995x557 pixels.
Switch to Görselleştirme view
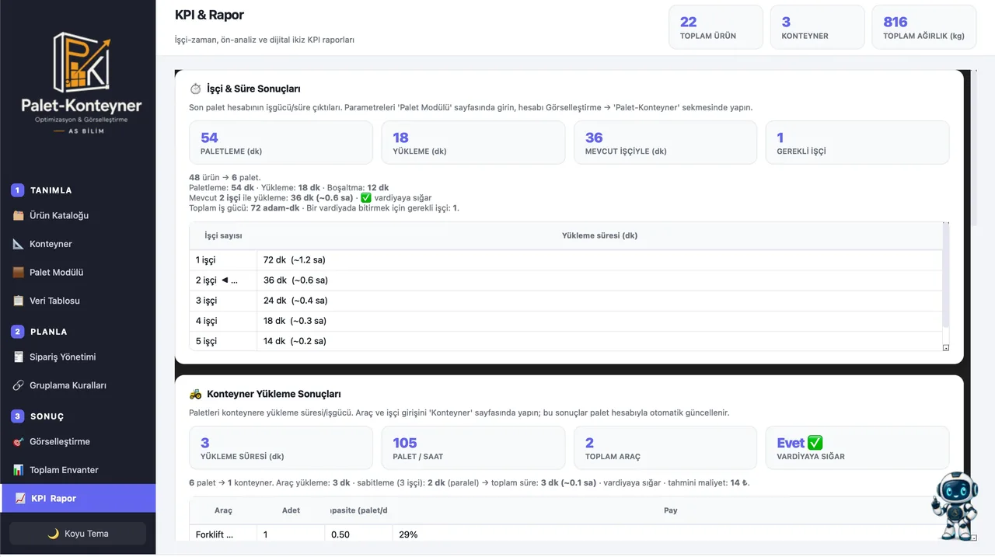(78, 442)
